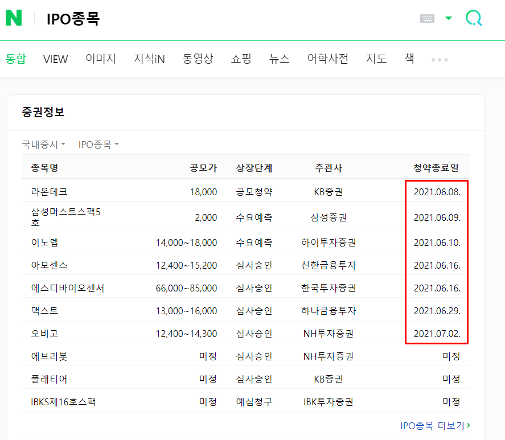The image size is (505, 440).
Task: Click the 청약종료일 column header
Action: click(x=436, y=168)
